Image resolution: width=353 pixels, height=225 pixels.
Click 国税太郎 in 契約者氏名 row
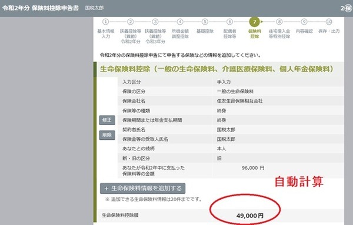(226, 130)
